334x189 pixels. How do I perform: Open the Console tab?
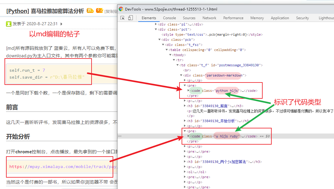click(169, 18)
